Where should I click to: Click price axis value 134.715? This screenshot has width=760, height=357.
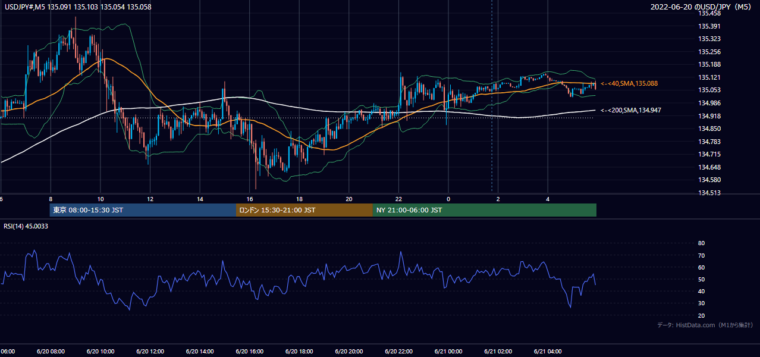[x=709, y=154]
